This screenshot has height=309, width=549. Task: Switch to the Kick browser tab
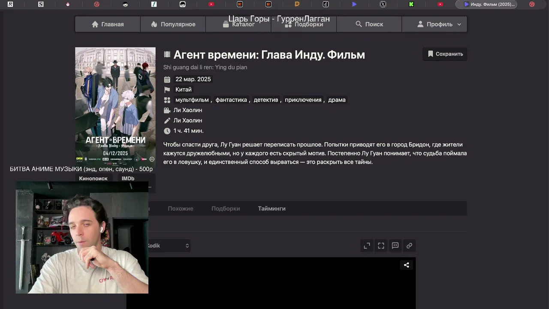point(411,4)
